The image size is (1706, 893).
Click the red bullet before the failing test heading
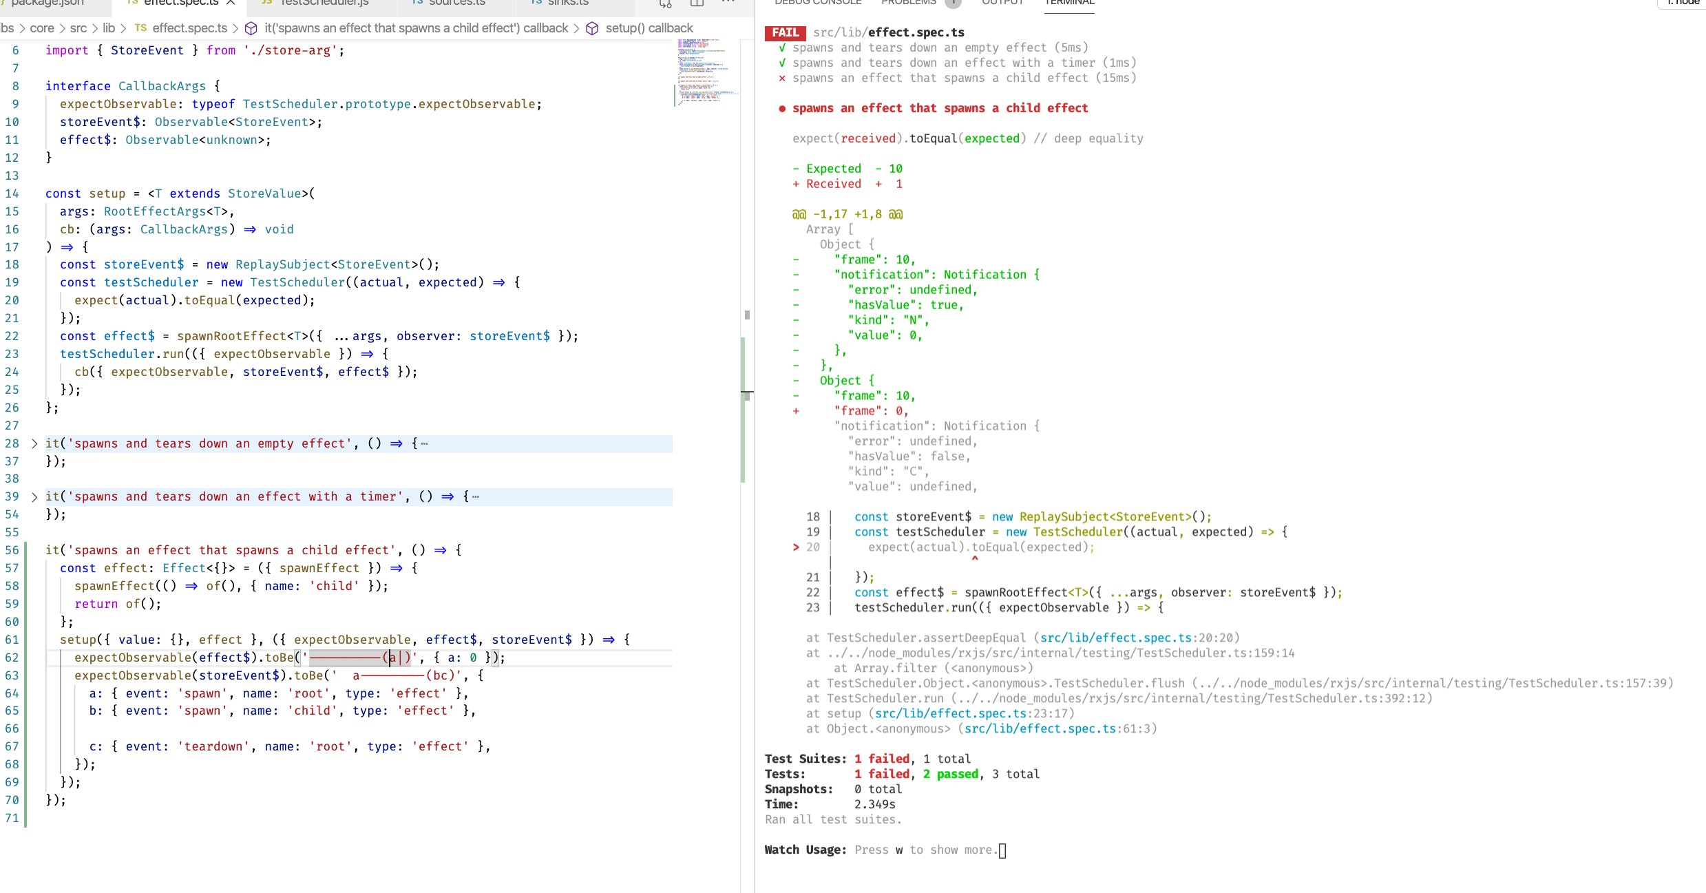782,108
